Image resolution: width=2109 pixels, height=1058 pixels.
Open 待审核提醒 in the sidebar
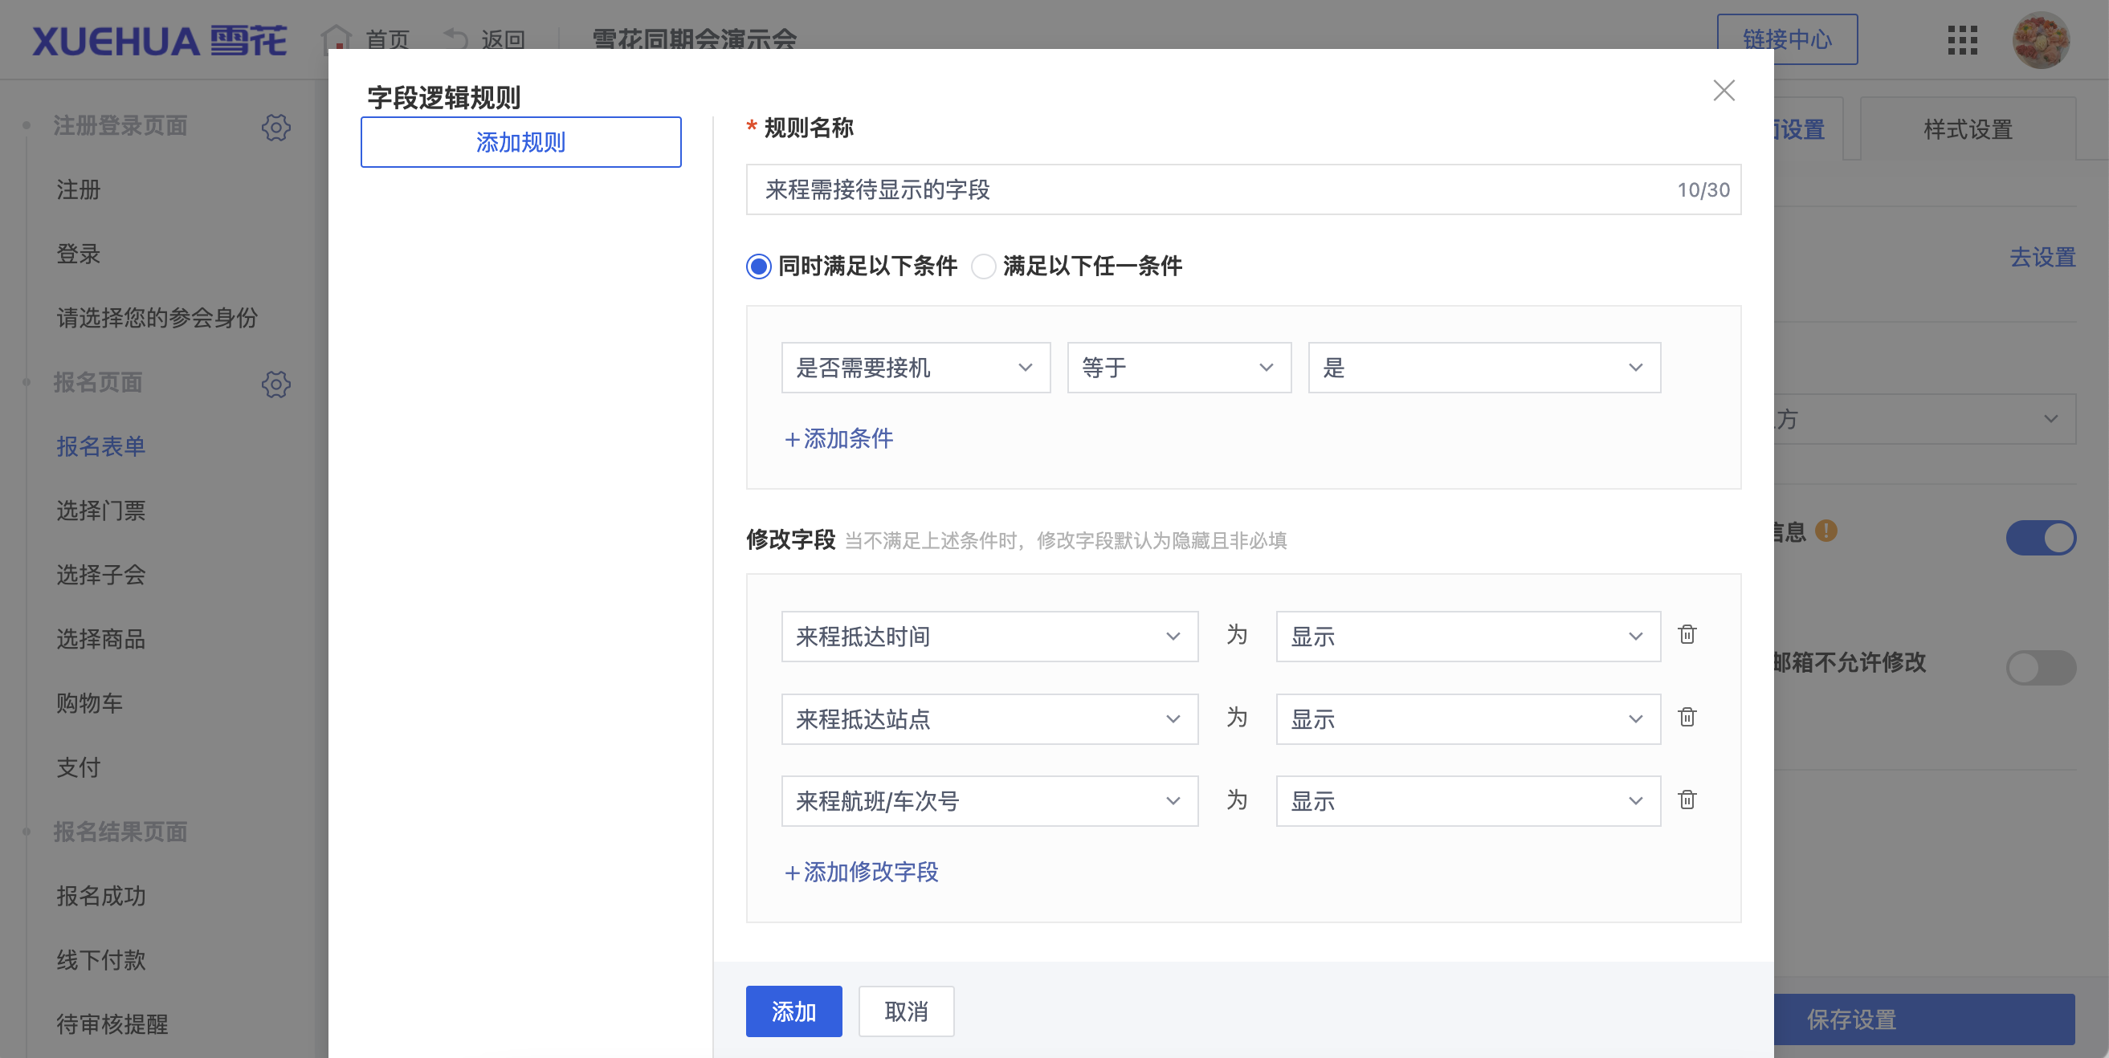(112, 1023)
